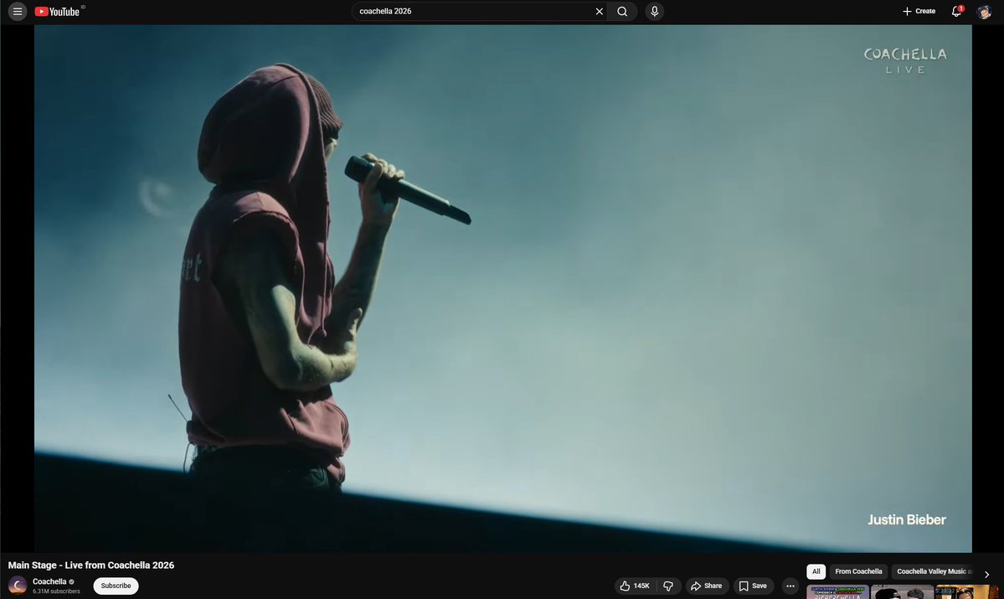1004x599 pixels.
Task: Show more filter chips with right chevron
Action: coord(986,575)
